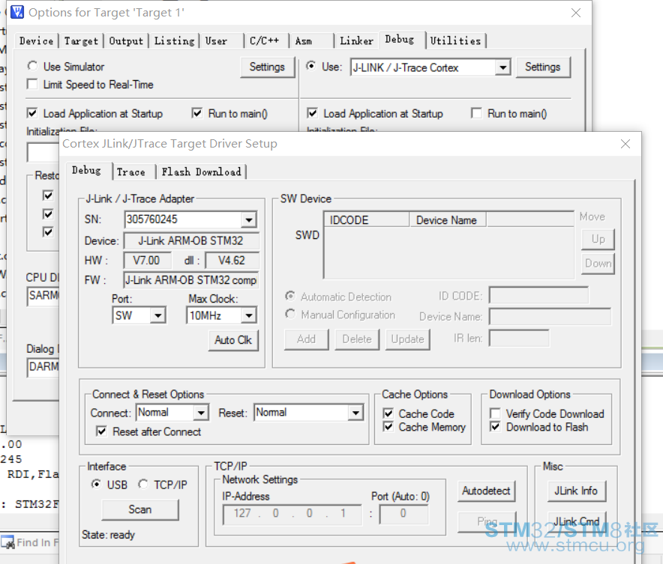Enable Run to main() under J-LINK

(476, 113)
